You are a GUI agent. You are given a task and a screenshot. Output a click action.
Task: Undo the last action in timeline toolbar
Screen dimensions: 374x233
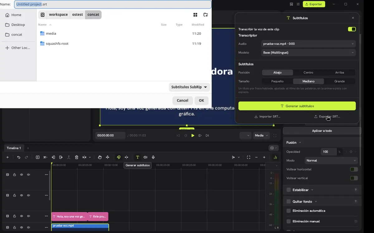19,157
